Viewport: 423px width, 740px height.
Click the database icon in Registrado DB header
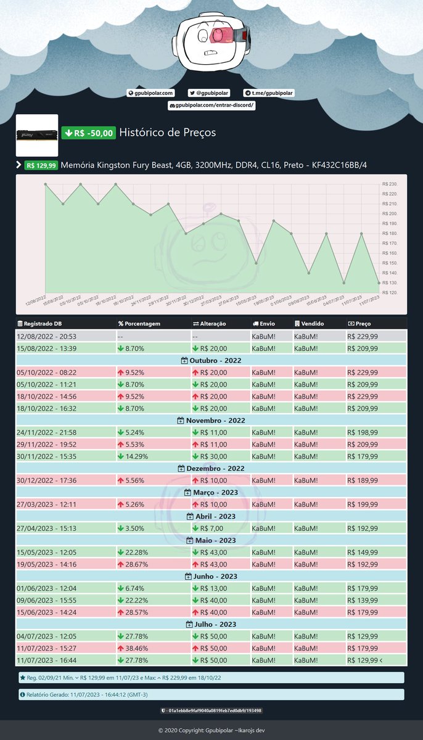coord(20,323)
